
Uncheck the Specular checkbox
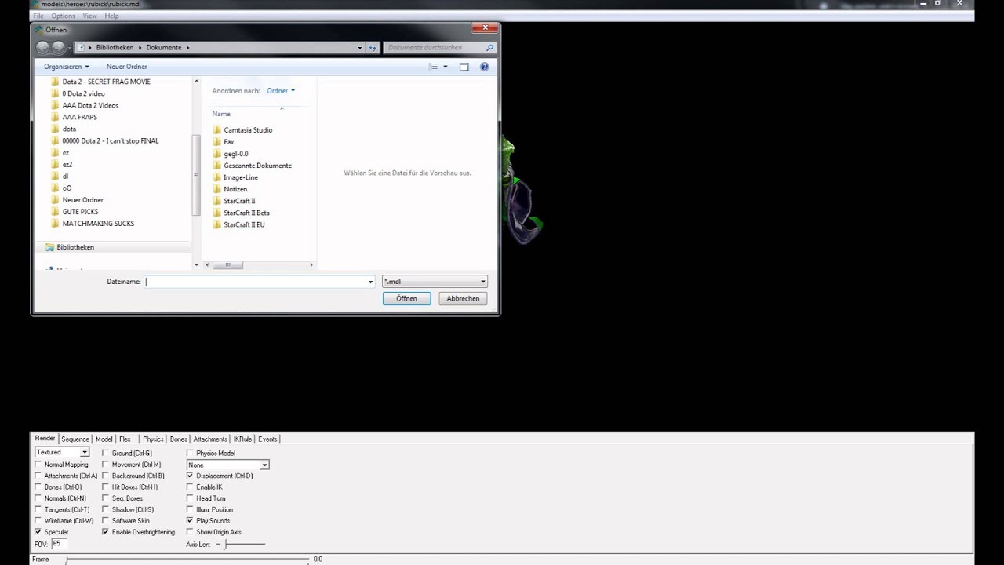38,532
